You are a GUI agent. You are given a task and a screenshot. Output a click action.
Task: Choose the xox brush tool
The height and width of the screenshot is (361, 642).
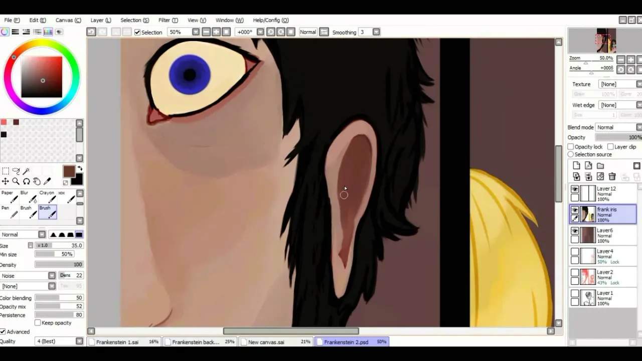(x=66, y=197)
